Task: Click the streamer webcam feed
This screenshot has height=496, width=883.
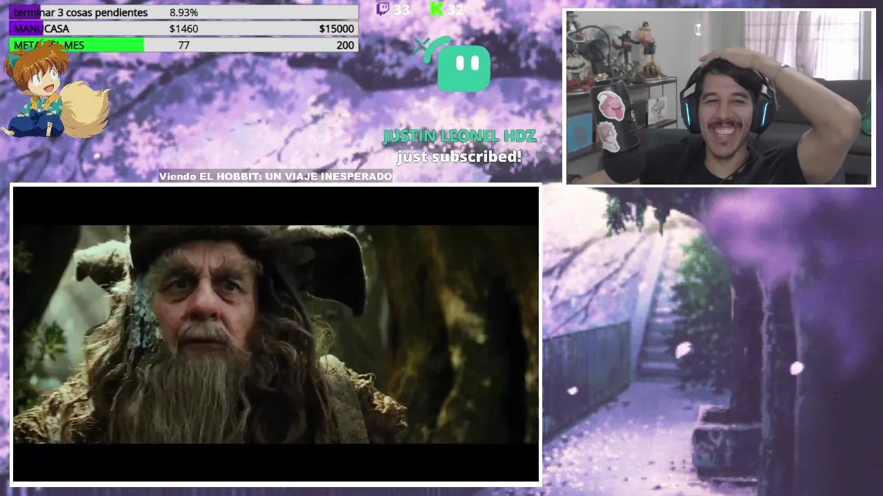Action: click(720, 97)
